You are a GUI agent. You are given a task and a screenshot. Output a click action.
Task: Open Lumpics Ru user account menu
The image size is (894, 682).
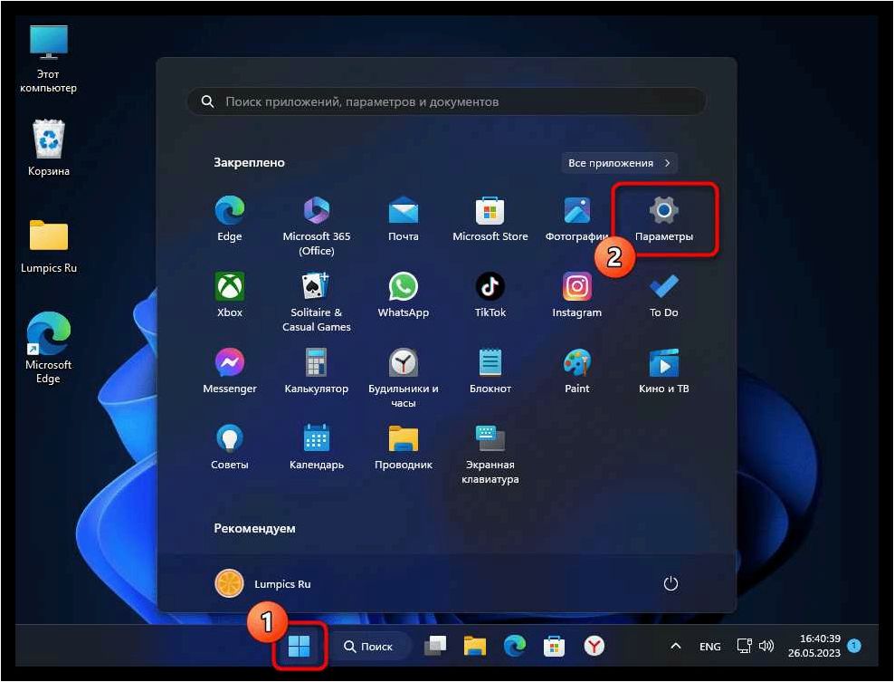pos(262,584)
